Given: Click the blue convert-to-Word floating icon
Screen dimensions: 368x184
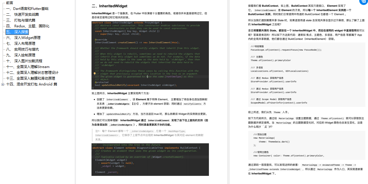Looking at the screenshot, I should pos(364,1).
